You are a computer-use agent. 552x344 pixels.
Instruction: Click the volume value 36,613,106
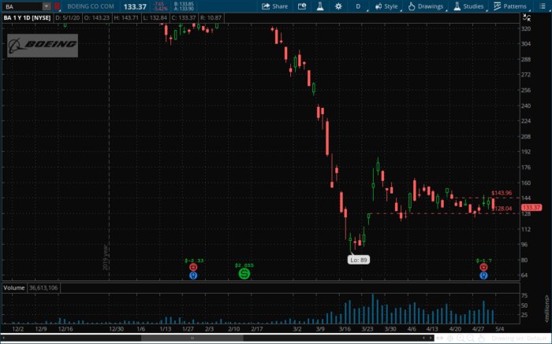click(43, 288)
